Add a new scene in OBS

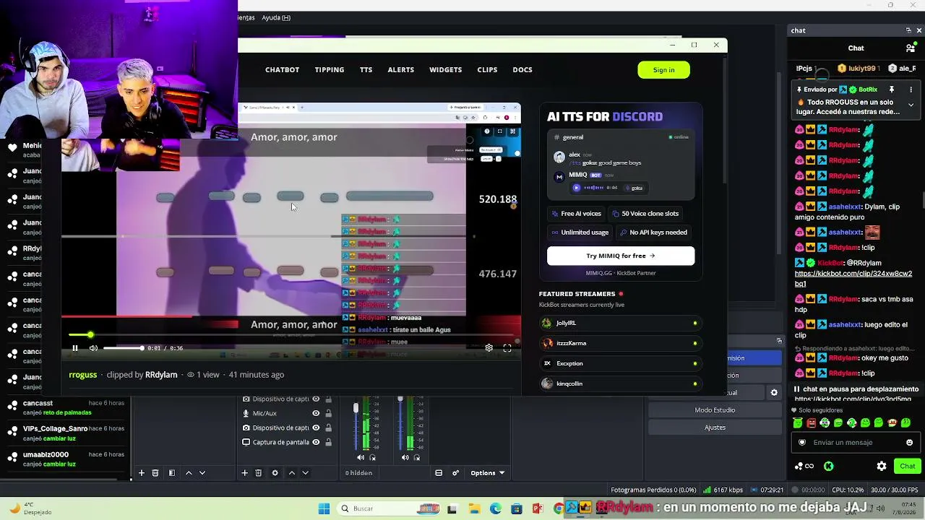click(x=142, y=473)
